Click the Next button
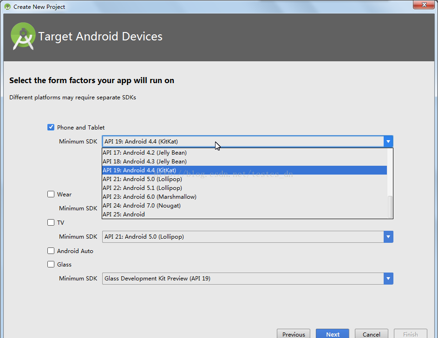 333,334
